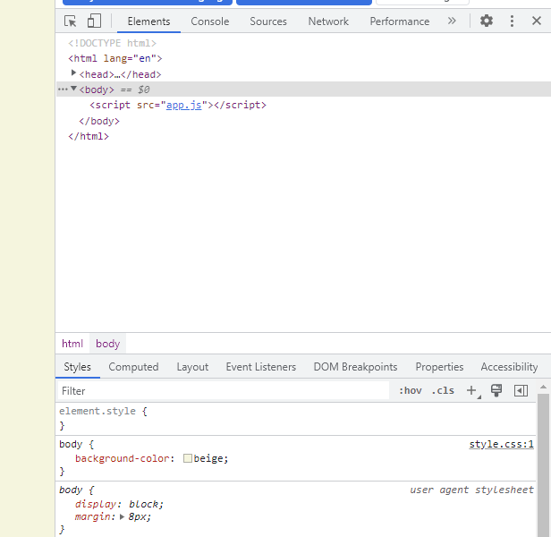Screen dimensions: 551x537
Task: Open the three-dot customize DevTools menu
Action: [512, 21]
